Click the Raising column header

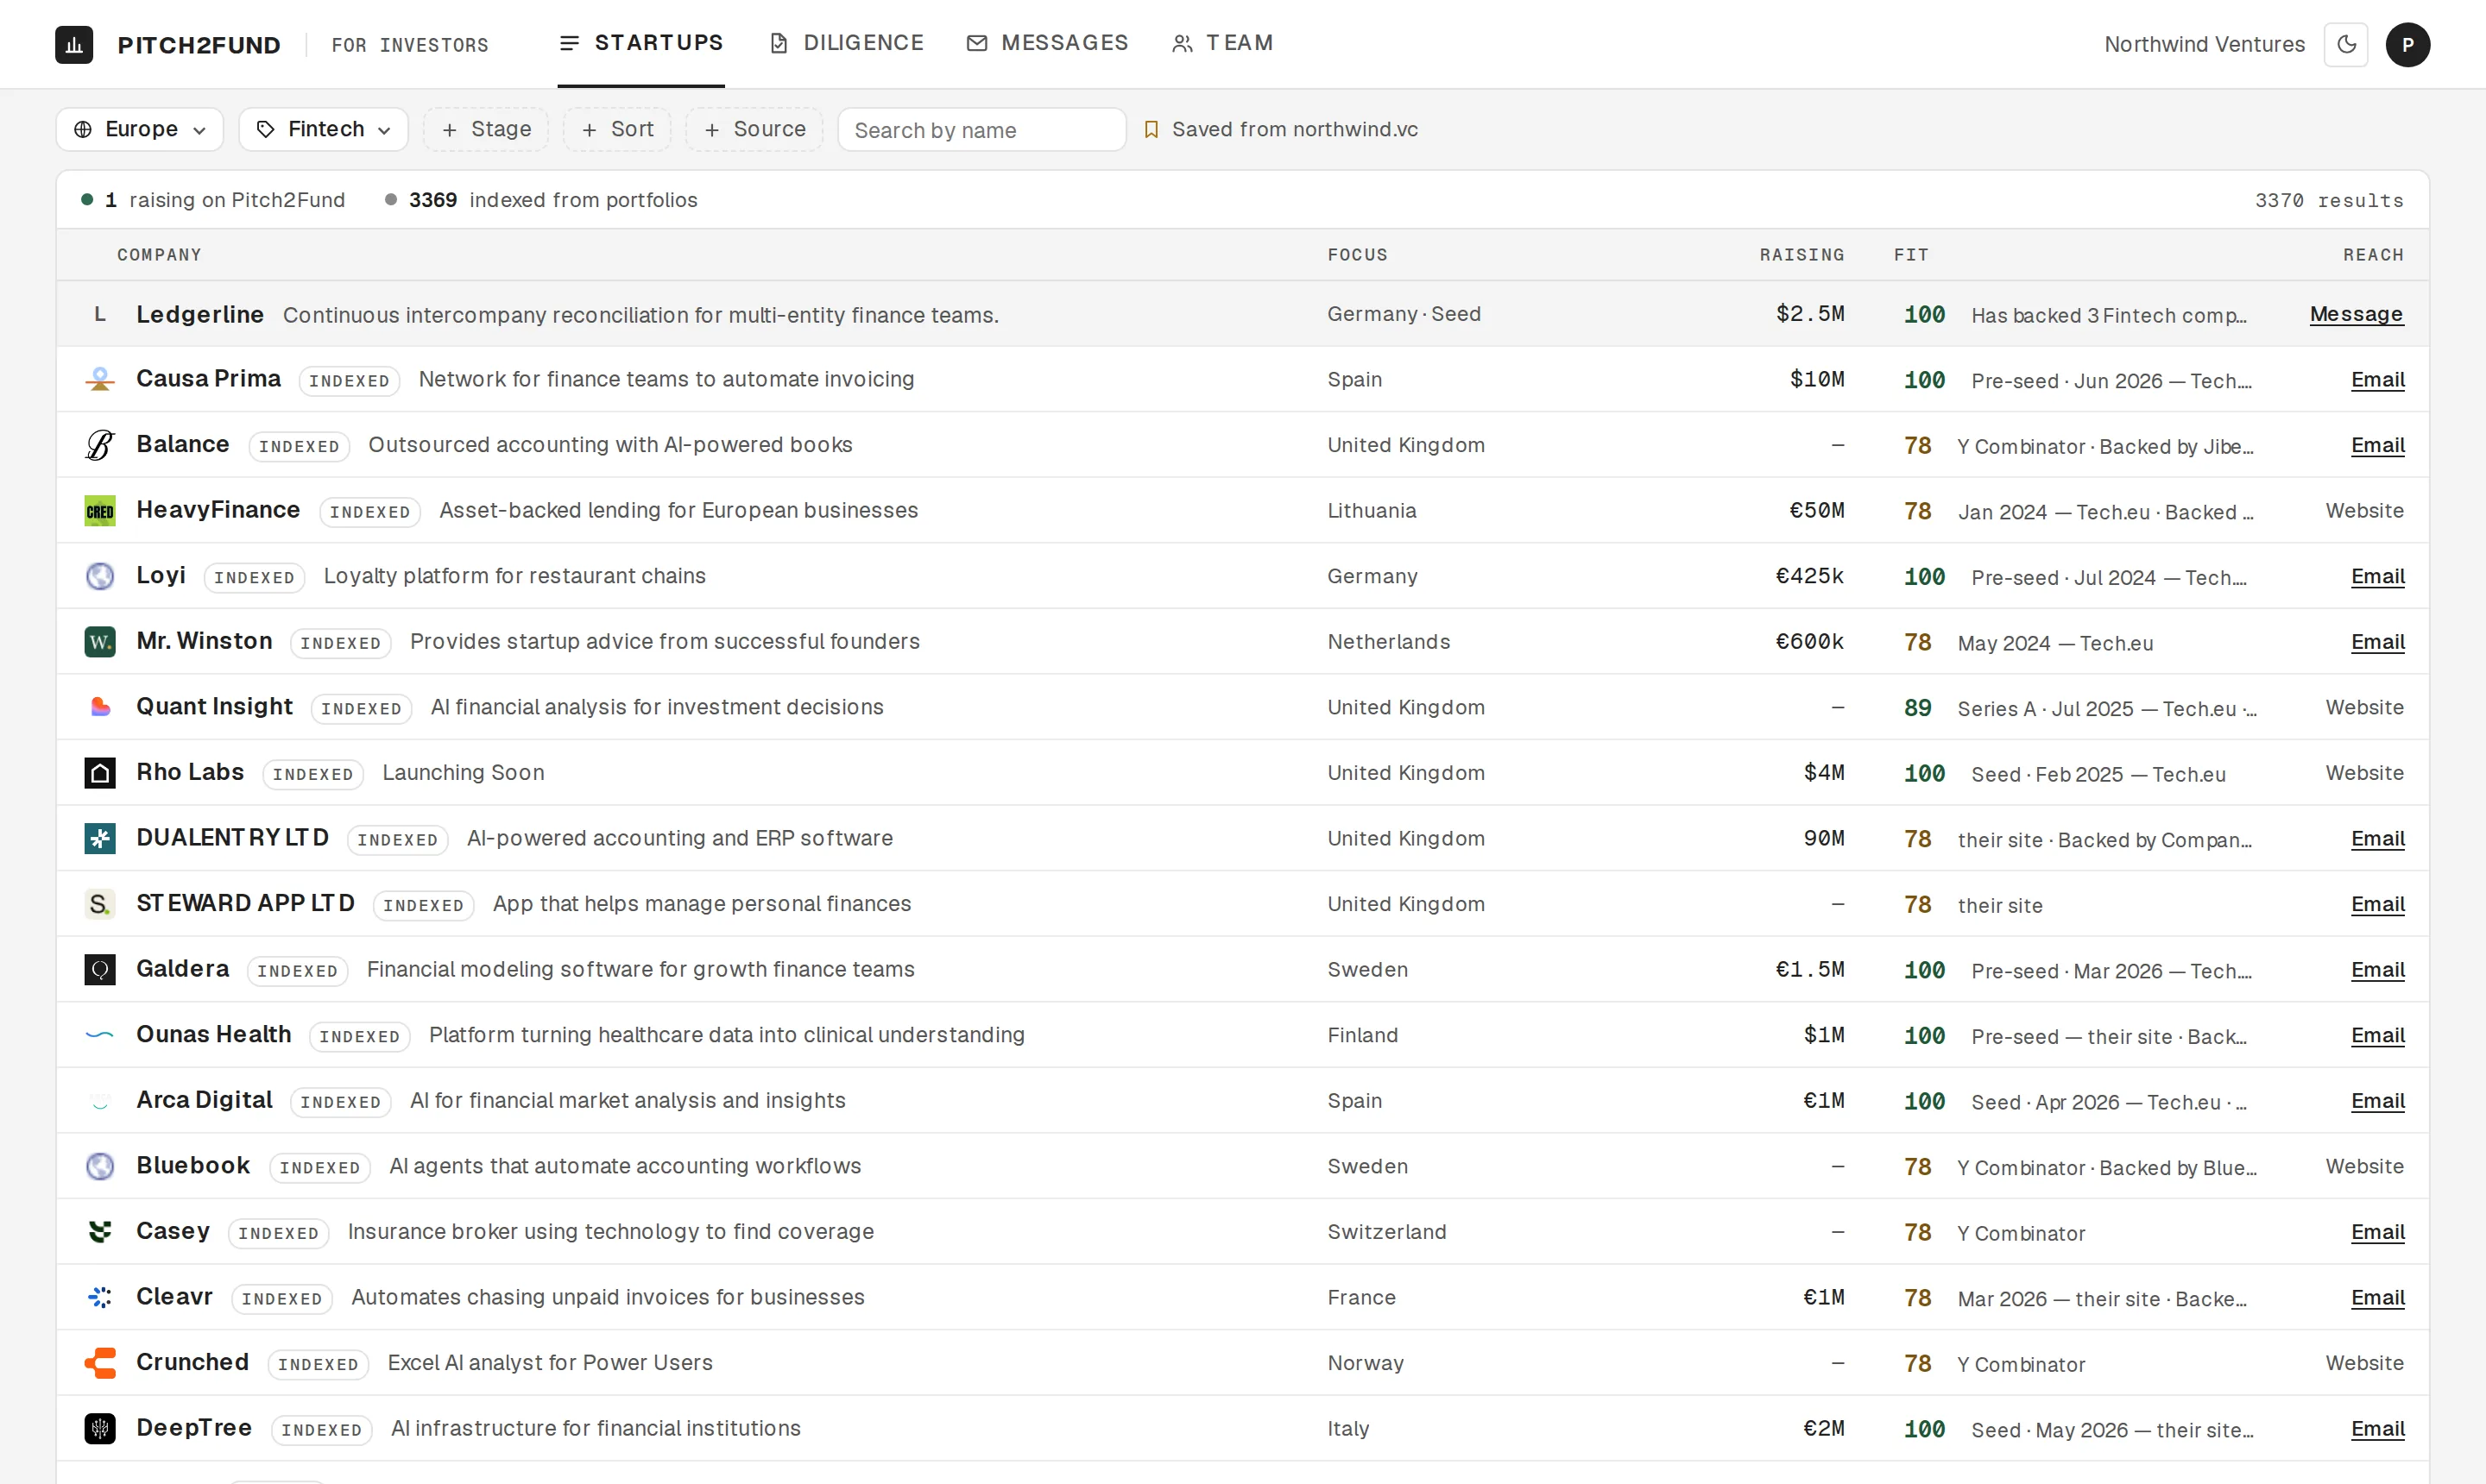[x=1801, y=255]
